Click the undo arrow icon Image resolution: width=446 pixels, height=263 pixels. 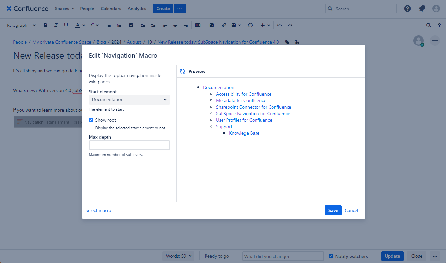[280, 25]
